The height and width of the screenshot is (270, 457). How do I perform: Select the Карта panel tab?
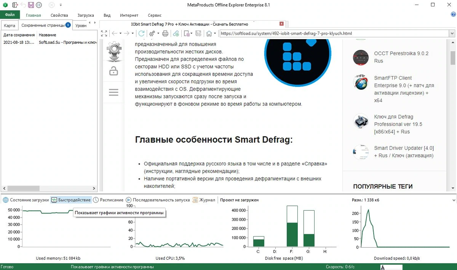(10, 25)
